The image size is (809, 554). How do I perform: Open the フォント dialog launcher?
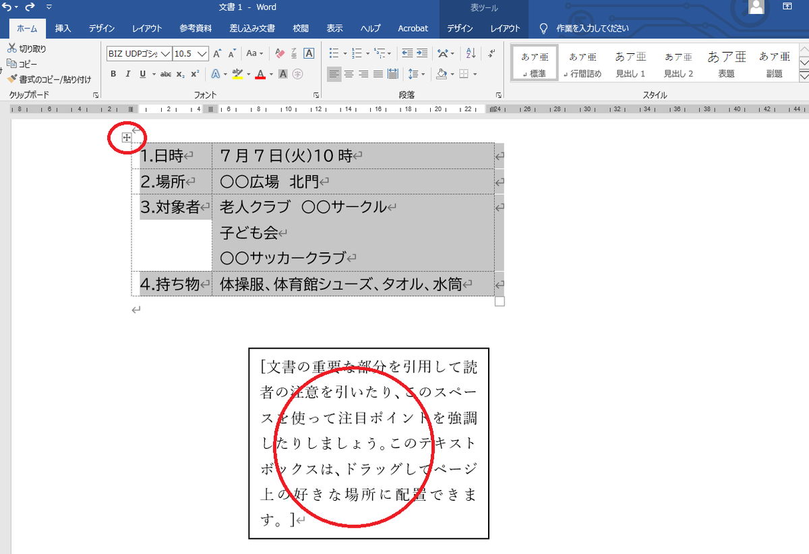pyautogui.click(x=317, y=95)
